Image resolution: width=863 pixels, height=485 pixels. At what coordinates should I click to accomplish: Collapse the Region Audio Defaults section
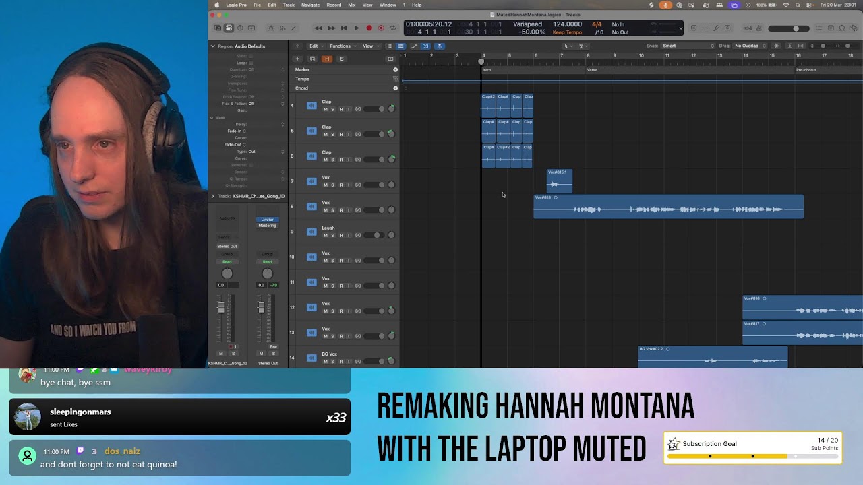coord(213,46)
